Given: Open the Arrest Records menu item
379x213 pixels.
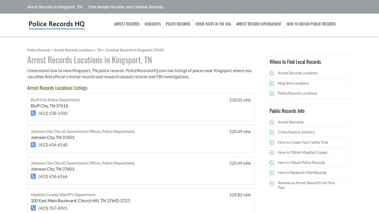Looking at the screenshot, I should (127, 24).
